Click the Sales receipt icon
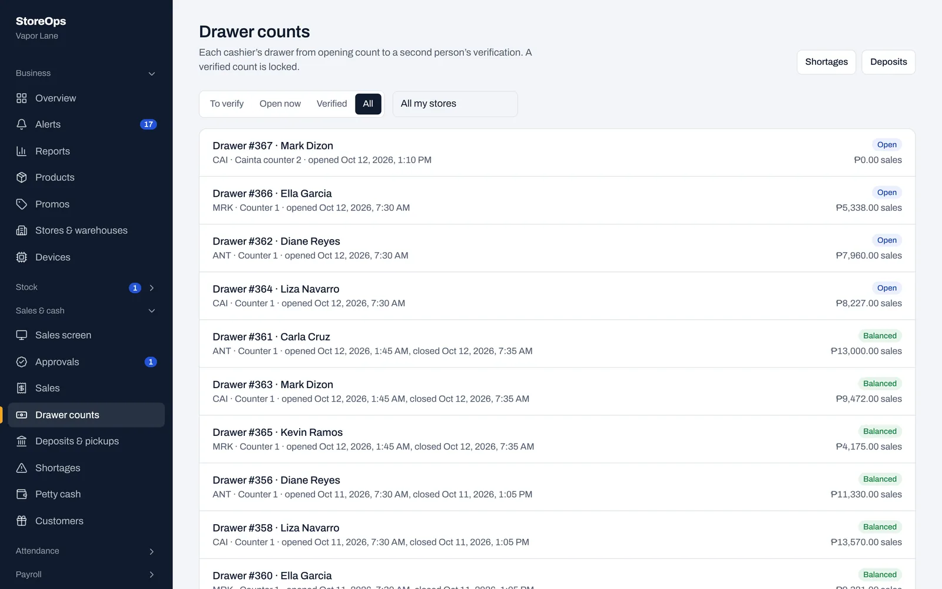The image size is (942, 589). pyautogui.click(x=22, y=388)
